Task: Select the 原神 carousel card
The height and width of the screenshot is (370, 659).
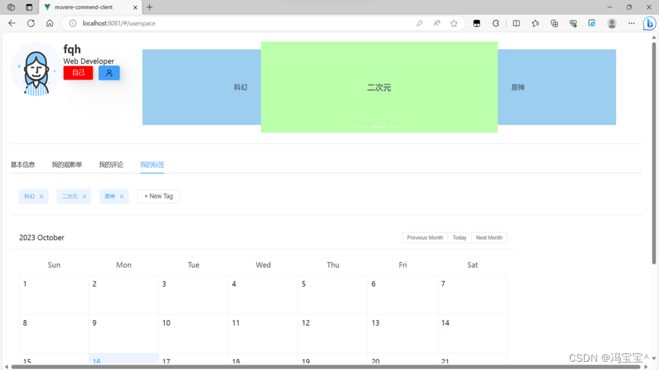Action: click(557, 87)
